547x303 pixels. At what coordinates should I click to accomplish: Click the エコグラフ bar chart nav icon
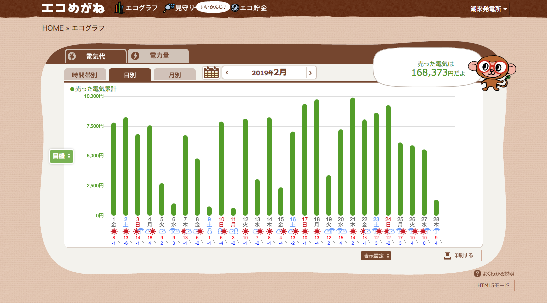click(x=119, y=8)
